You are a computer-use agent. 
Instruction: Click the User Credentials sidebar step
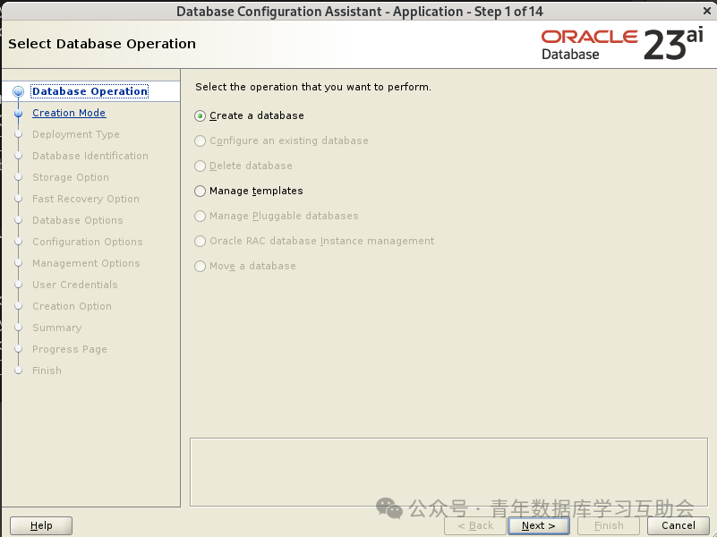(x=75, y=285)
